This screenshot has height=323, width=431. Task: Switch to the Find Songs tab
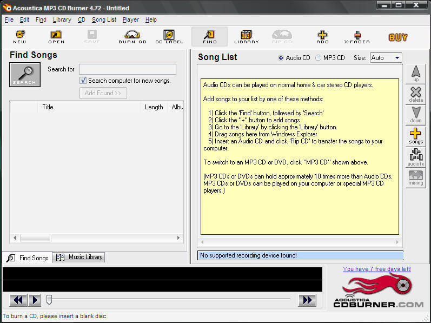[x=27, y=258]
